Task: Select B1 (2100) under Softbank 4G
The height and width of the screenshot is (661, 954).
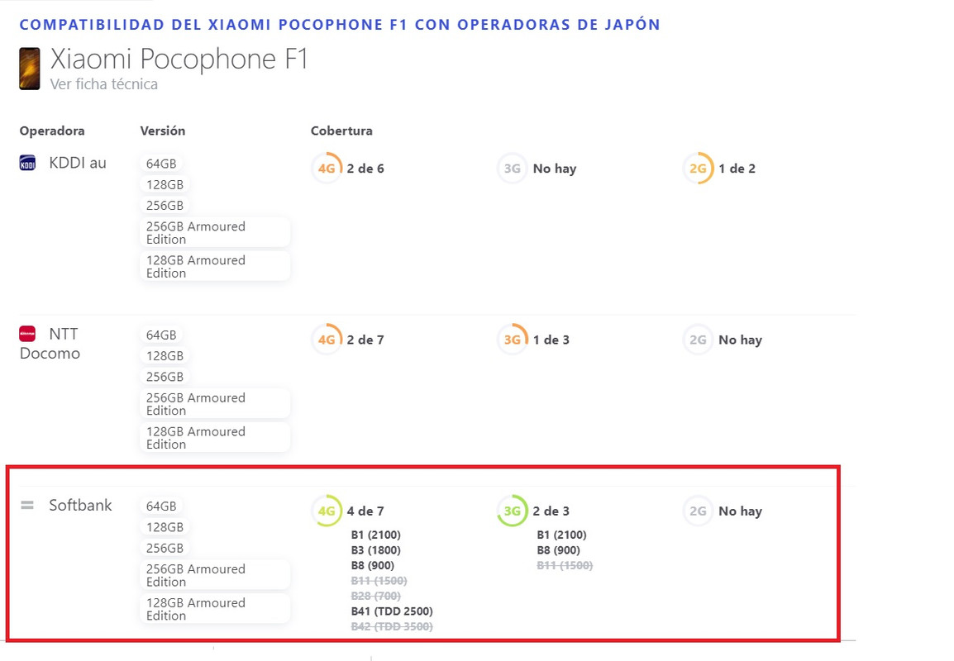Action: (376, 535)
